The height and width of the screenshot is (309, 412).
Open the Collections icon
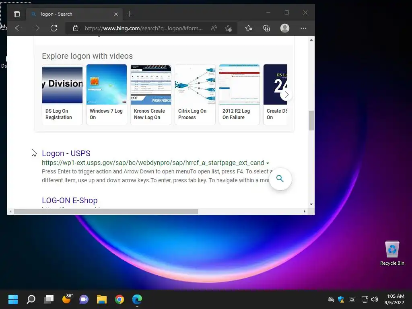[x=266, y=28]
